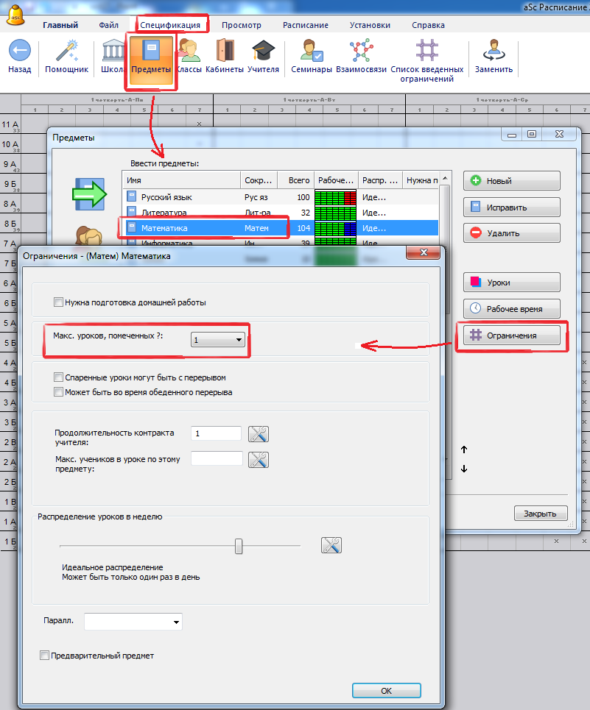Click the weekly lesson distribution slider handle

(x=239, y=546)
